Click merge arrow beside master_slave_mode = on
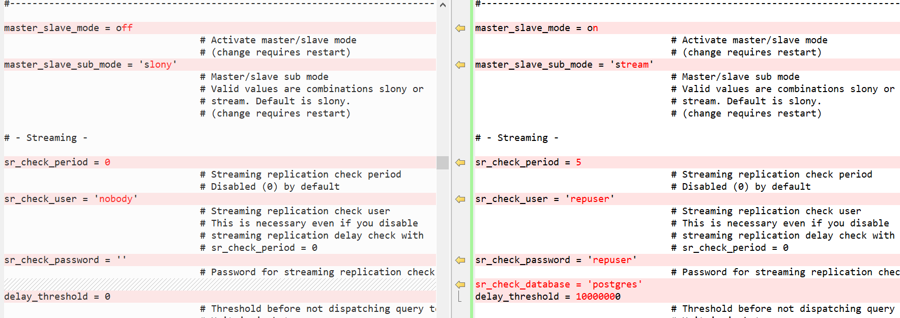The width and height of the screenshot is (900, 318). pyautogui.click(x=460, y=28)
